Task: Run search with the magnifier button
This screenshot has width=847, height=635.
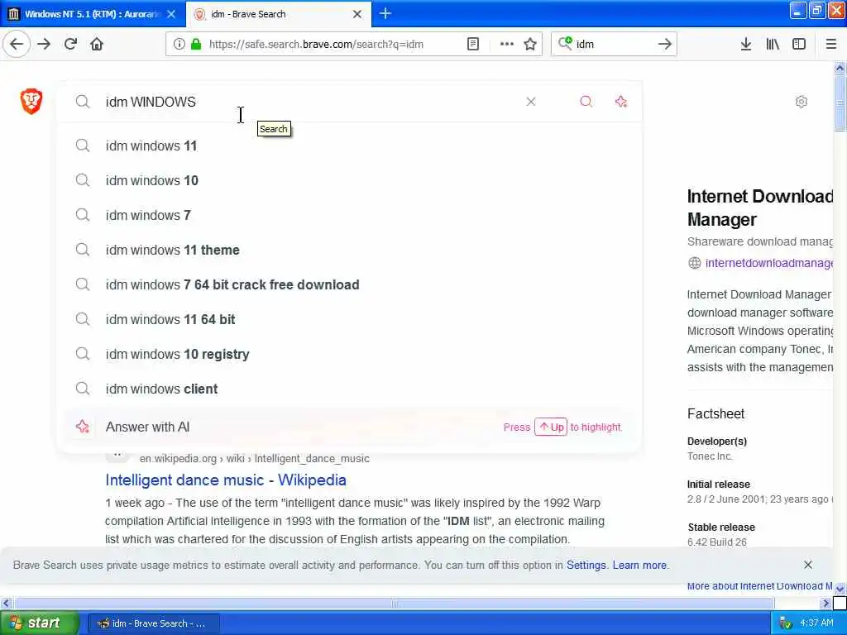Action: tap(586, 102)
